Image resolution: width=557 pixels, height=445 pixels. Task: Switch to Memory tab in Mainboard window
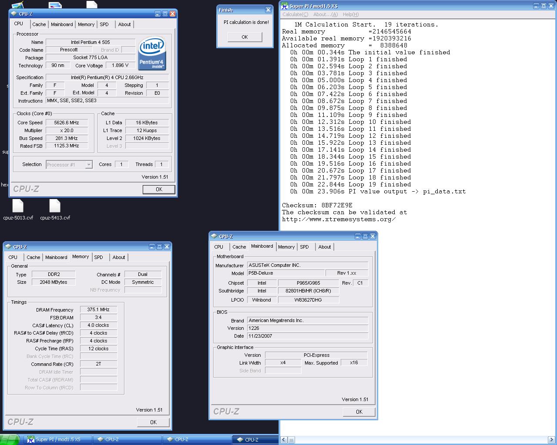(286, 247)
